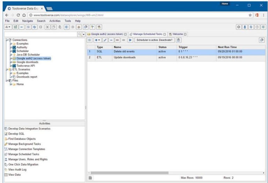Edit the selected task with pencil icon
Viewport: 268px width, 183px height.
pyautogui.click(x=105, y=40)
